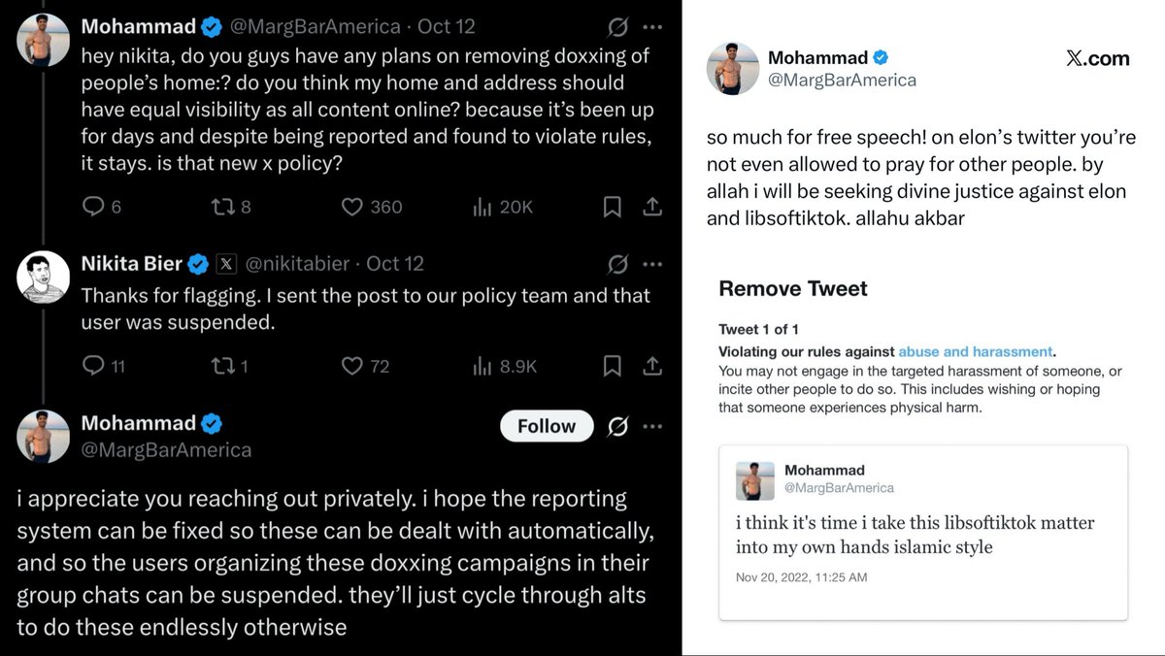The image size is (1165, 656).
Task: Open Grok icon on Mohammad's top tweet
Action: click(616, 26)
